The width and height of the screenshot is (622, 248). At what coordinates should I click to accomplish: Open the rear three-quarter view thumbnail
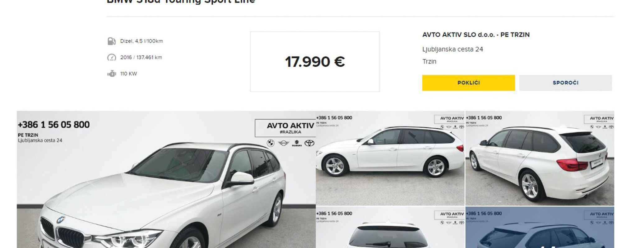pyautogui.click(x=540, y=158)
